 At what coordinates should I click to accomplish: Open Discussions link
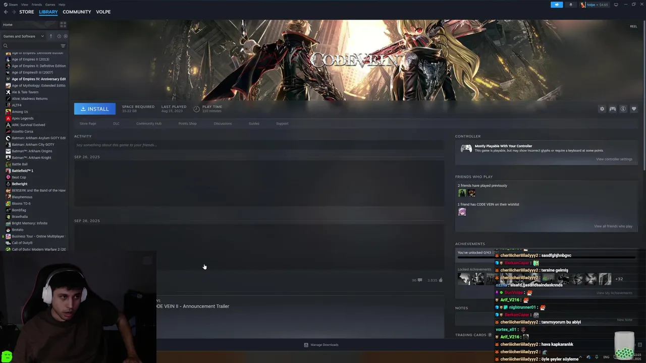[x=223, y=124]
